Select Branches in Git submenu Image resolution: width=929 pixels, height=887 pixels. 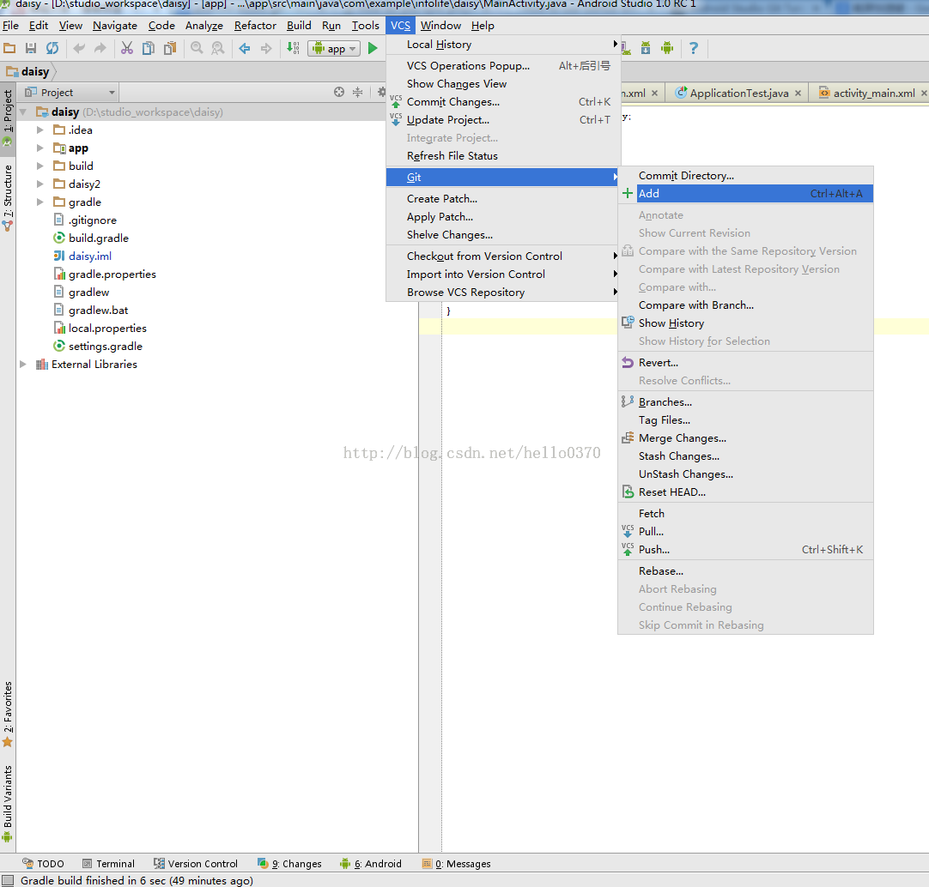point(746,402)
